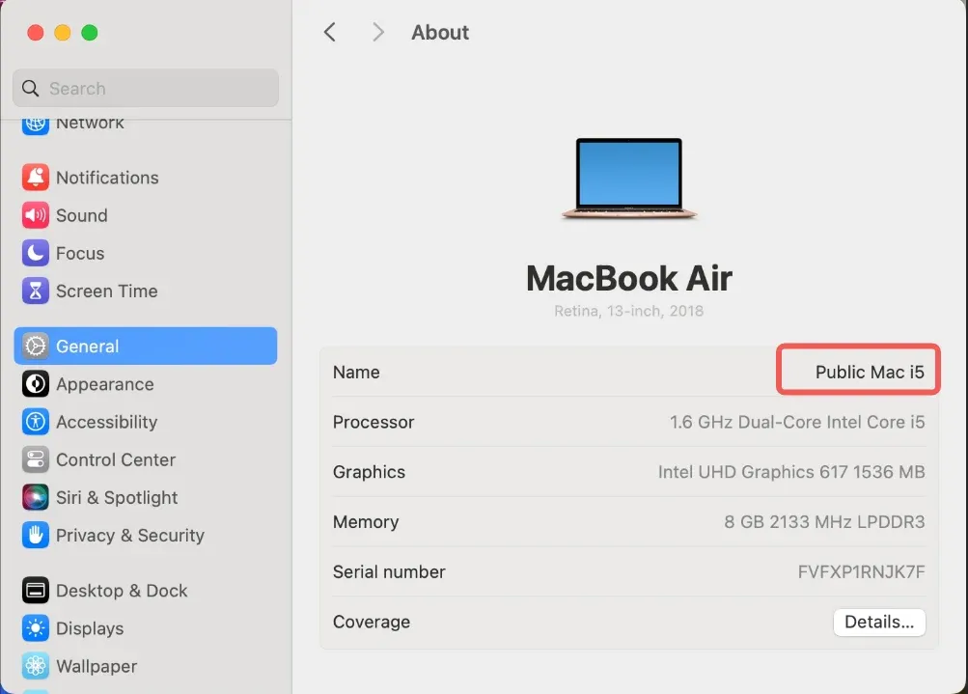968x694 pixels.
Task: Go back with the left chevron
Action: (x=330, y=32)
